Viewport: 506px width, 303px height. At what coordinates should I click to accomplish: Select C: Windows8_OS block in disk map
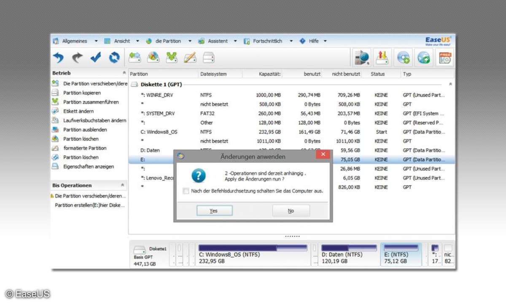tap(253, 255)
